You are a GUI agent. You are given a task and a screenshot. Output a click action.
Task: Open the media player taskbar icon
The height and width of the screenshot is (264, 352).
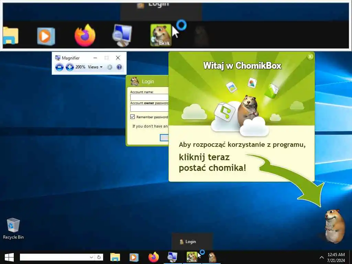click(134, 257)
